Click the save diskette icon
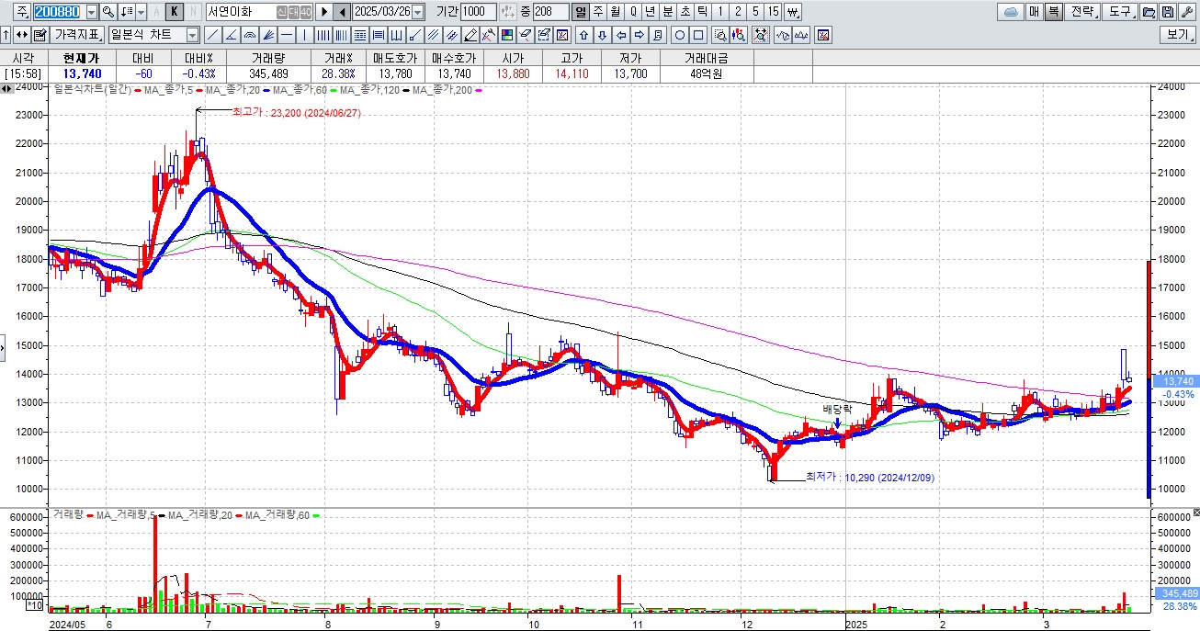Viewport: 1200px width, 631px height. 1168,12
